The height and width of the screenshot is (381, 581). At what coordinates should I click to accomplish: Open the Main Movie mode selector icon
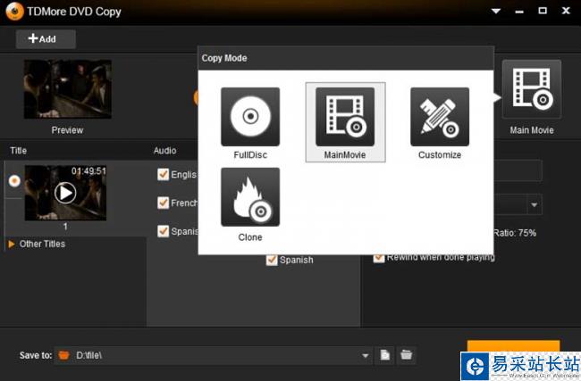[x=531, y=89]
